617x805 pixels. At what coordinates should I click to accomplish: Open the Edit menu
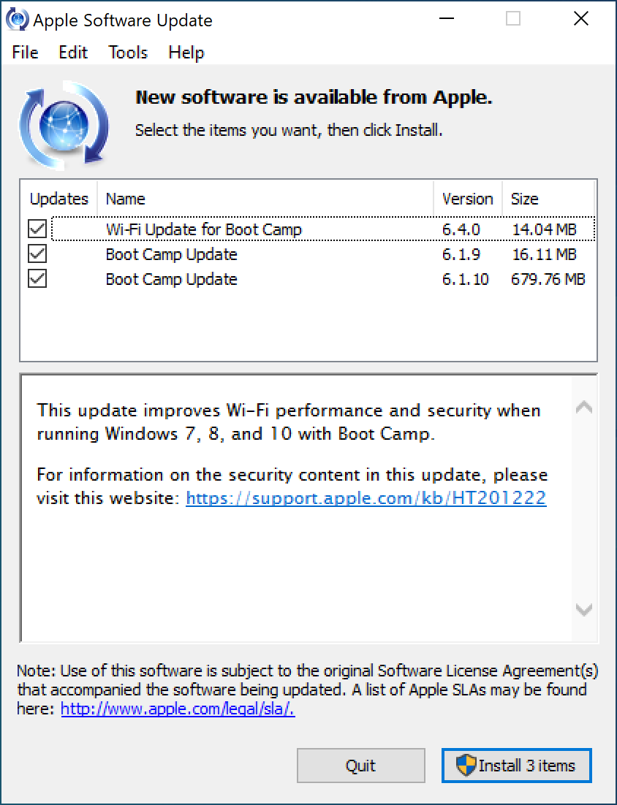[x=73, y=53]
